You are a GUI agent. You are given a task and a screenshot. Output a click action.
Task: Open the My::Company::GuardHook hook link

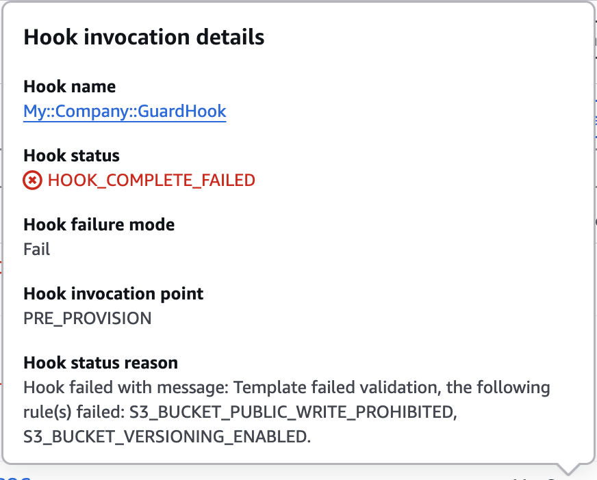[x=124, y=111]
